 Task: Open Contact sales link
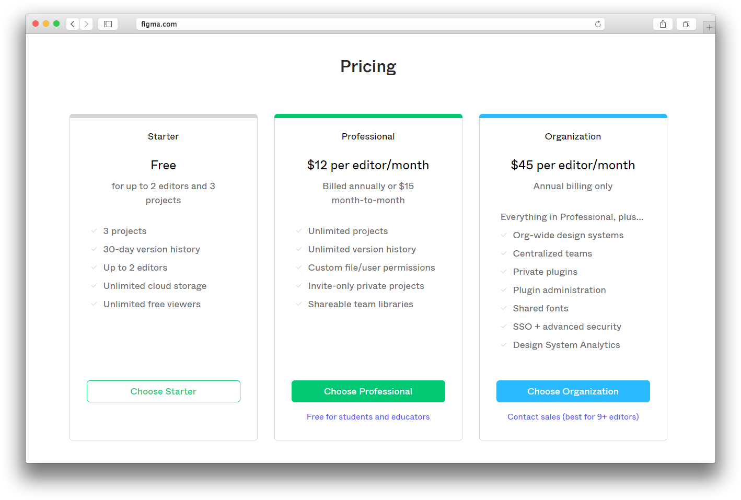[x=573, y=417]
